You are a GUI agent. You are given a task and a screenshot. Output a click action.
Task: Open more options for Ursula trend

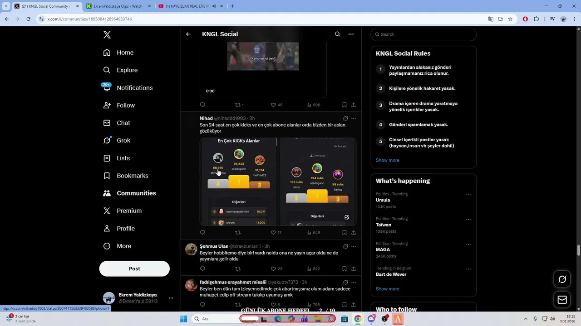point(468,195)
